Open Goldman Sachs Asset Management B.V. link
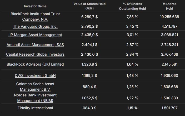185x116 pixels. tap(35, 86)
